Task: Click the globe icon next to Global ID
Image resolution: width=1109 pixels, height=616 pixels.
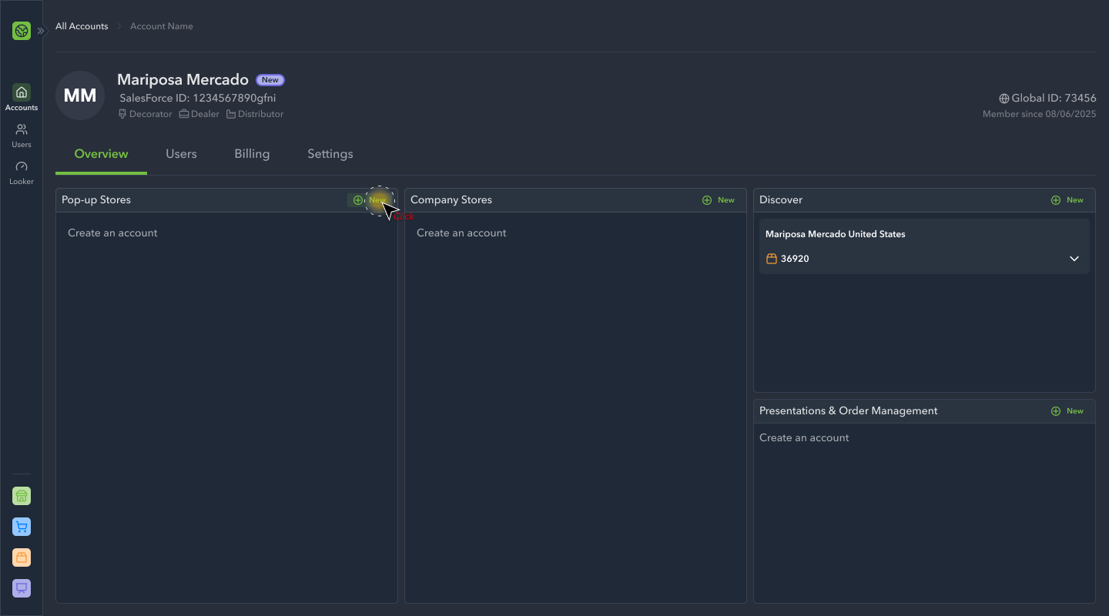Action: point(1004,99)
